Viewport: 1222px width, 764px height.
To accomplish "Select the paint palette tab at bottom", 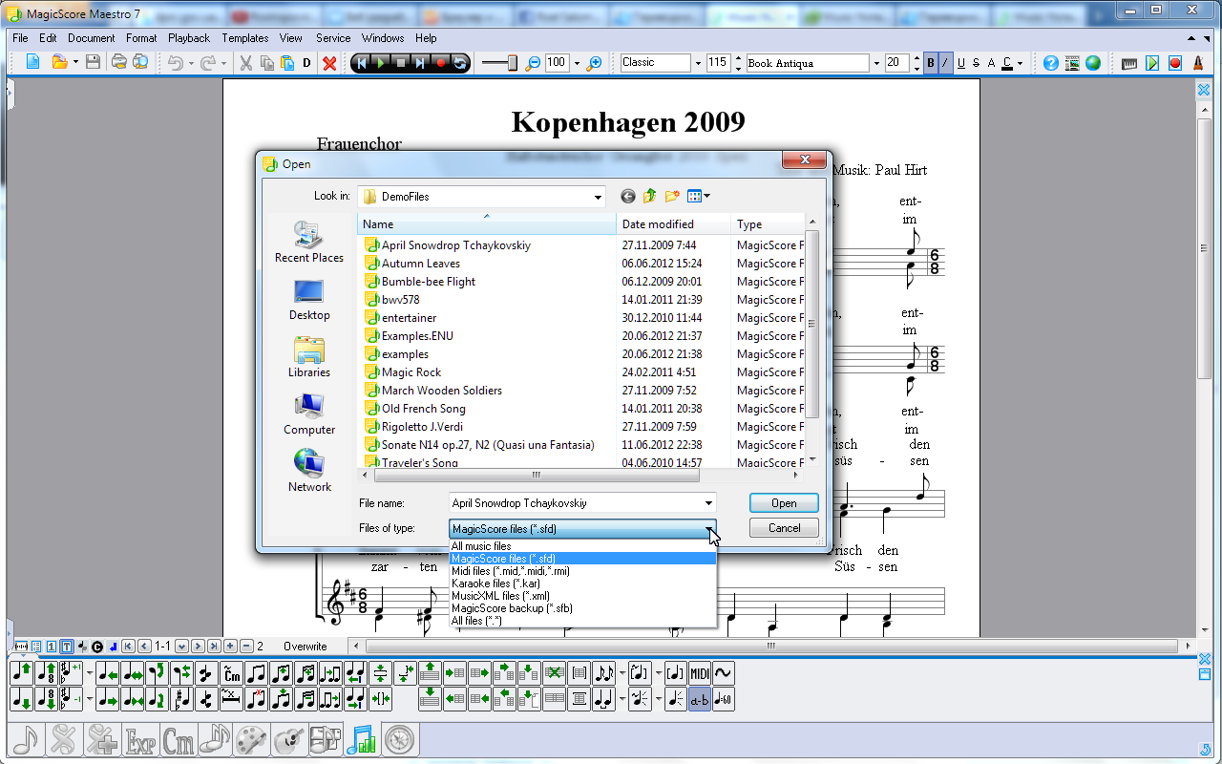I will tap(251, 739).
